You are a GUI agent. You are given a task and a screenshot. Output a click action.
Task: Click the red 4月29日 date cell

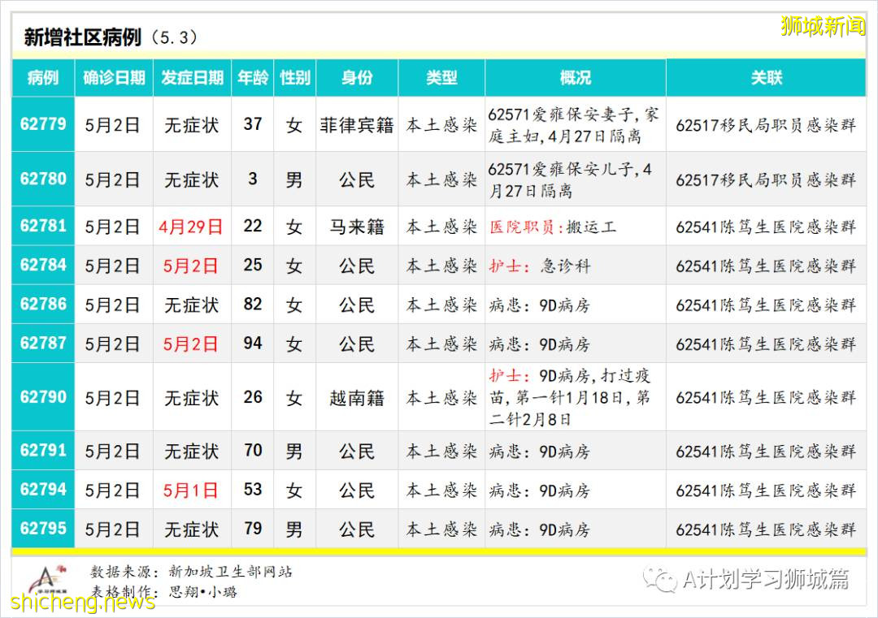coord(192,226)
